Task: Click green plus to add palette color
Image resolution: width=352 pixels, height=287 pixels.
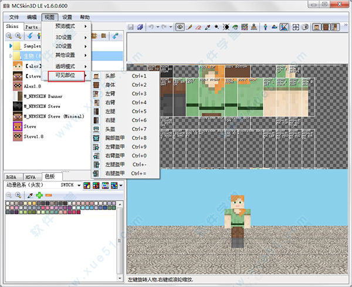Action: click(x=39, y=195)
